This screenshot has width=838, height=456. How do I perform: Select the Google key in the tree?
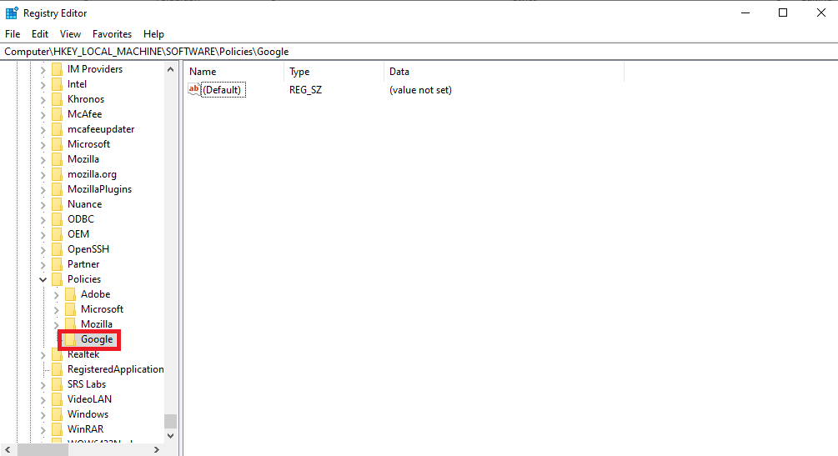click(97, 339)
